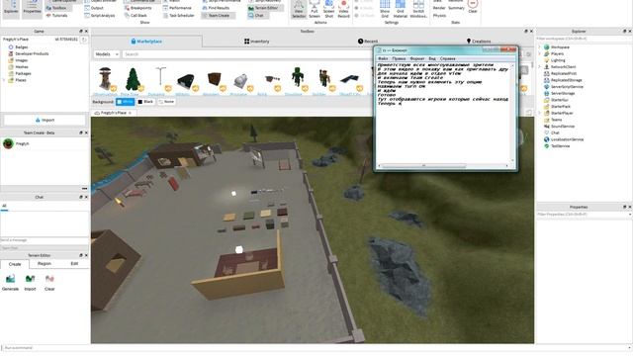Image resolution: width=633 pixels, height=356 pixels.
Task: Switch to terrain Create tab
Action: coord(15,264)
